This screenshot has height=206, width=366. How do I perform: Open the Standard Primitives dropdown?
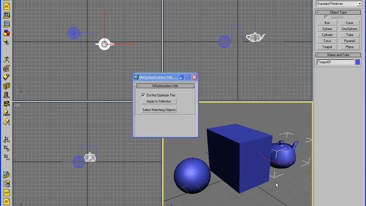click(x=360, y=4)
